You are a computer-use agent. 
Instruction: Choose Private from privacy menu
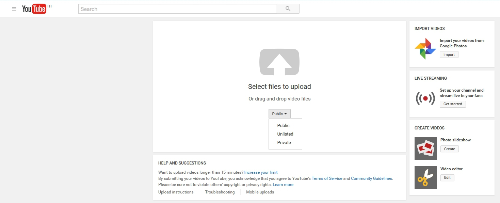point(285,142)
